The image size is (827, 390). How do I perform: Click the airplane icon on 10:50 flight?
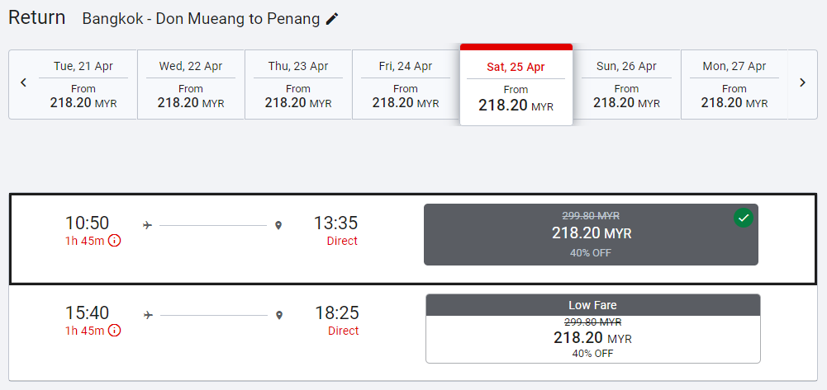[x=148, y=225]
